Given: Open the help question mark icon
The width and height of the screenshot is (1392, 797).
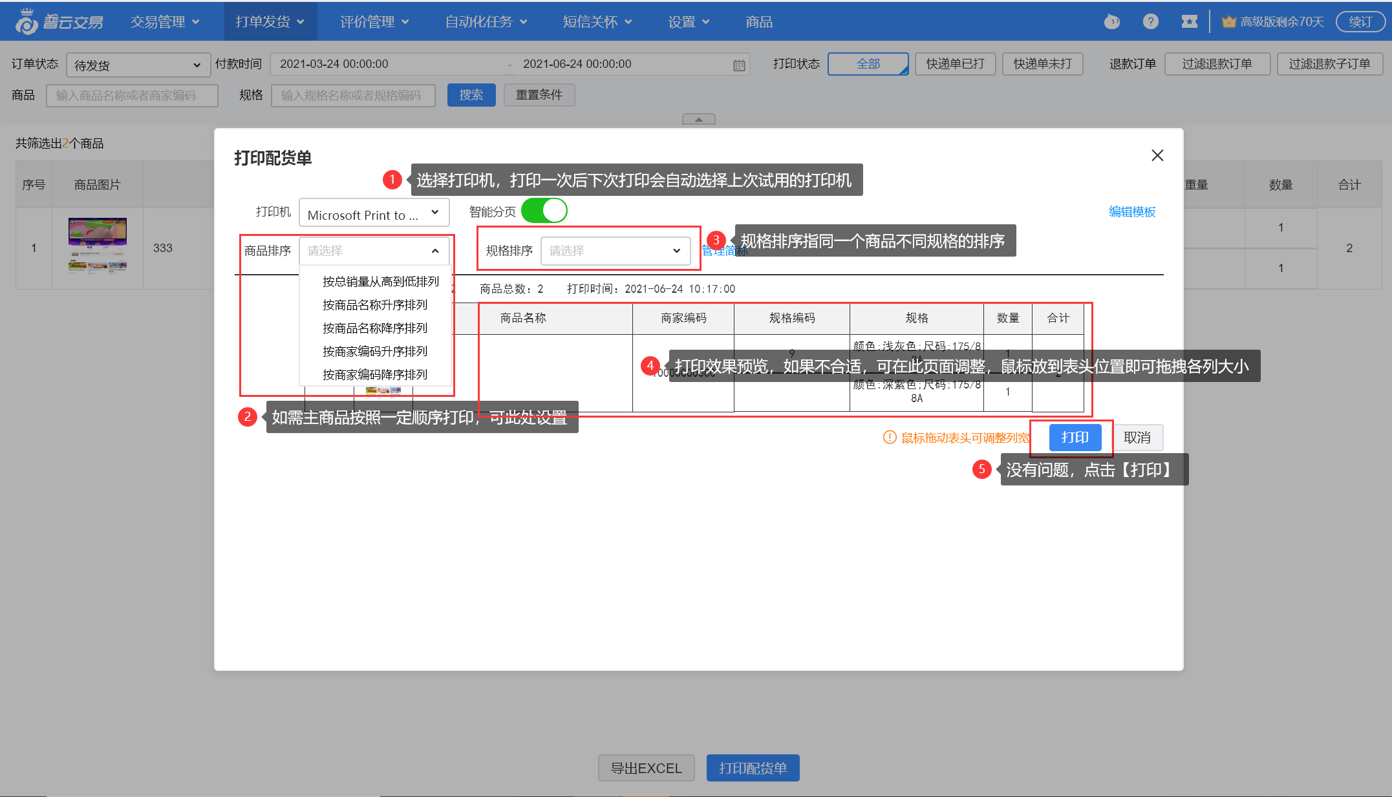Looking at the screenshot, I should (1150, 22).
